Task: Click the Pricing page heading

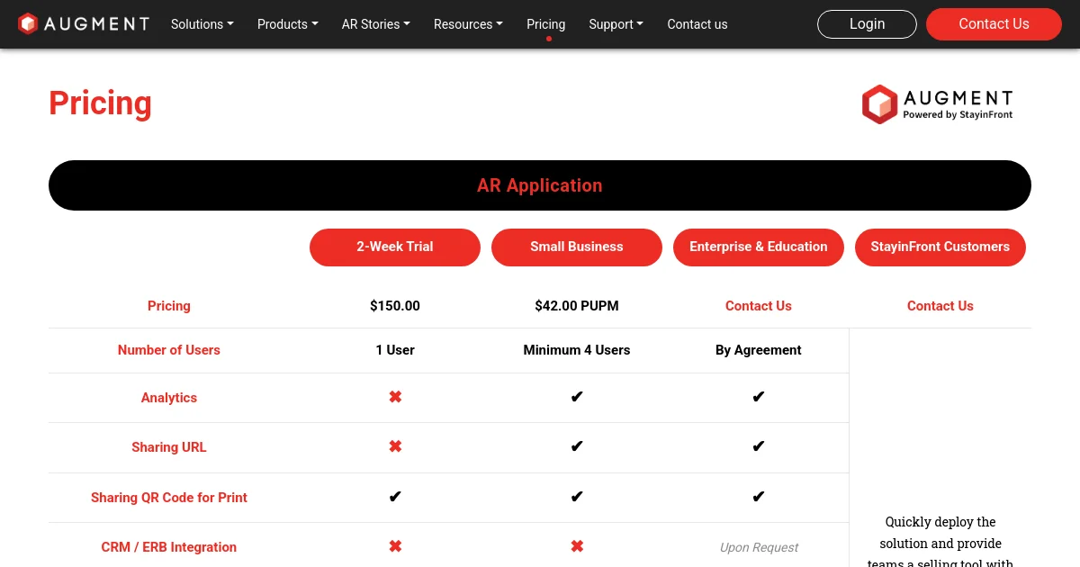Action: point(100,103)
